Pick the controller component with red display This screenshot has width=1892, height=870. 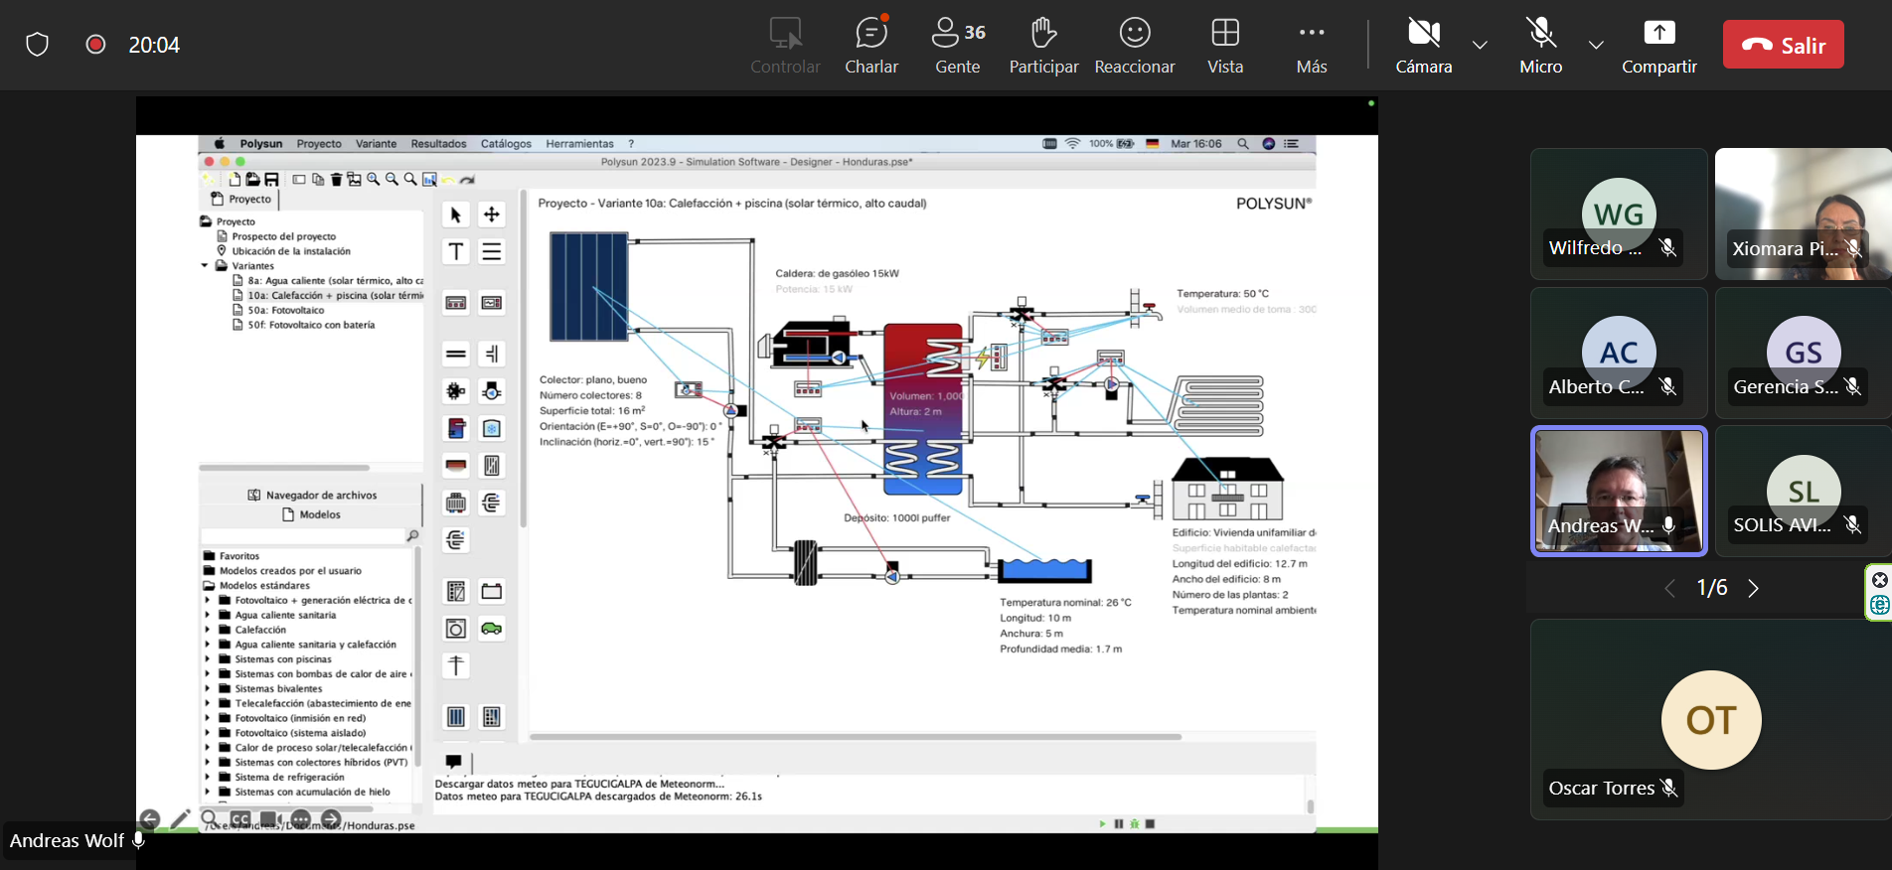coord(456,303)
